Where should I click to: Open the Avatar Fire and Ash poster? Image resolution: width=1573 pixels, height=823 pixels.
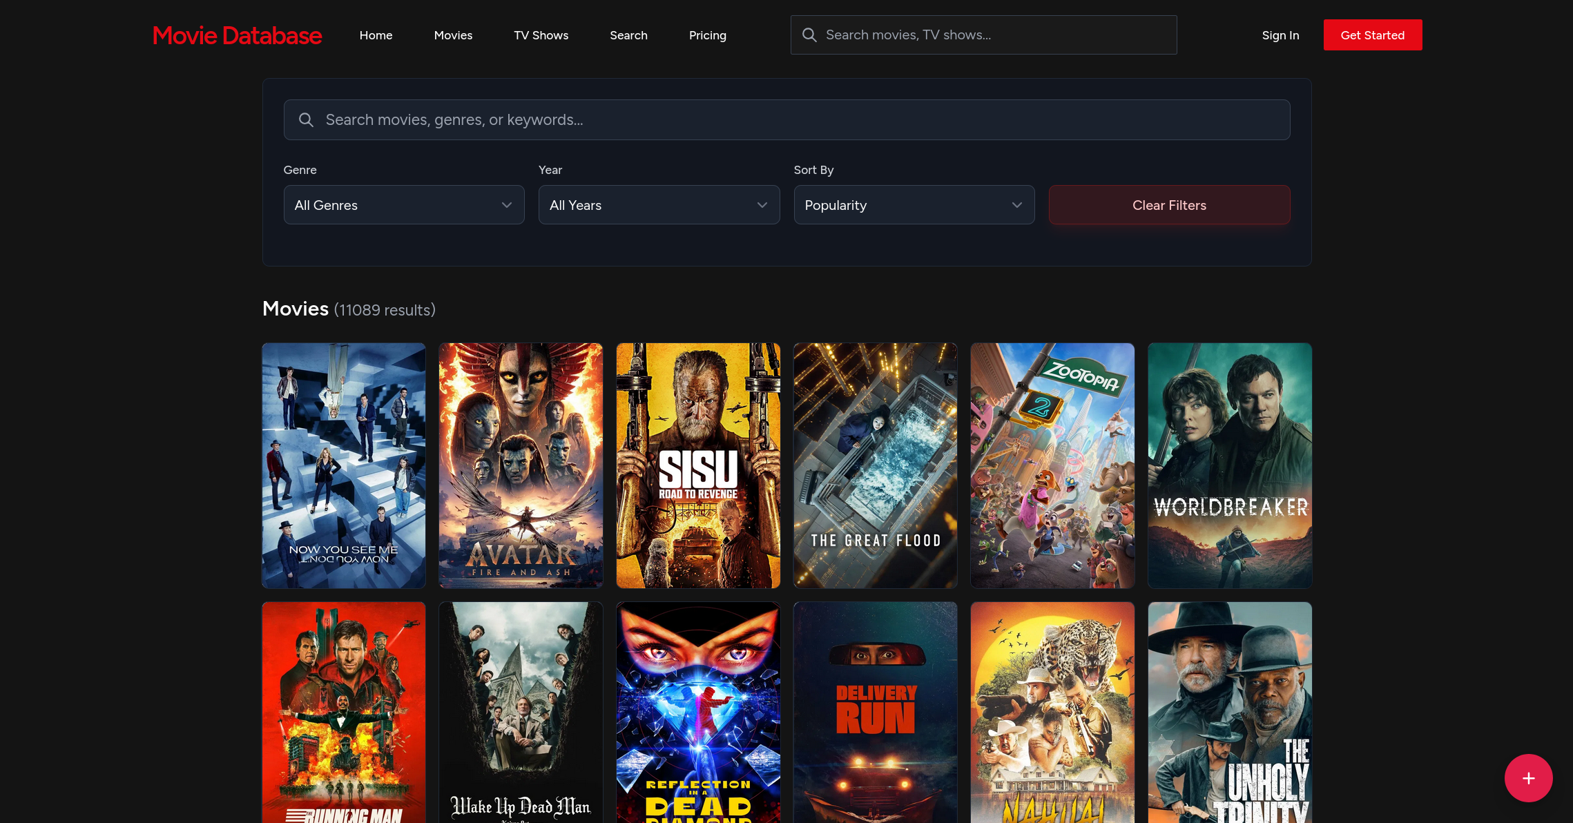[521, 465]
